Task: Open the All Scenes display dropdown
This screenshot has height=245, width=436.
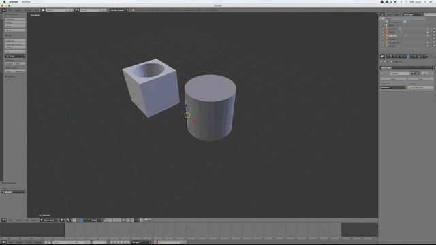Action: pyautogui.click(x=413, y=14)
